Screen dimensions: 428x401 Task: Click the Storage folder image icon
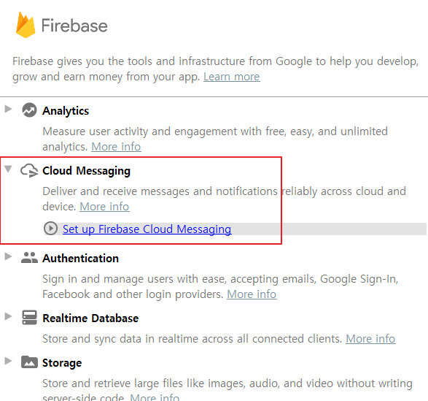tap(29, 362)
